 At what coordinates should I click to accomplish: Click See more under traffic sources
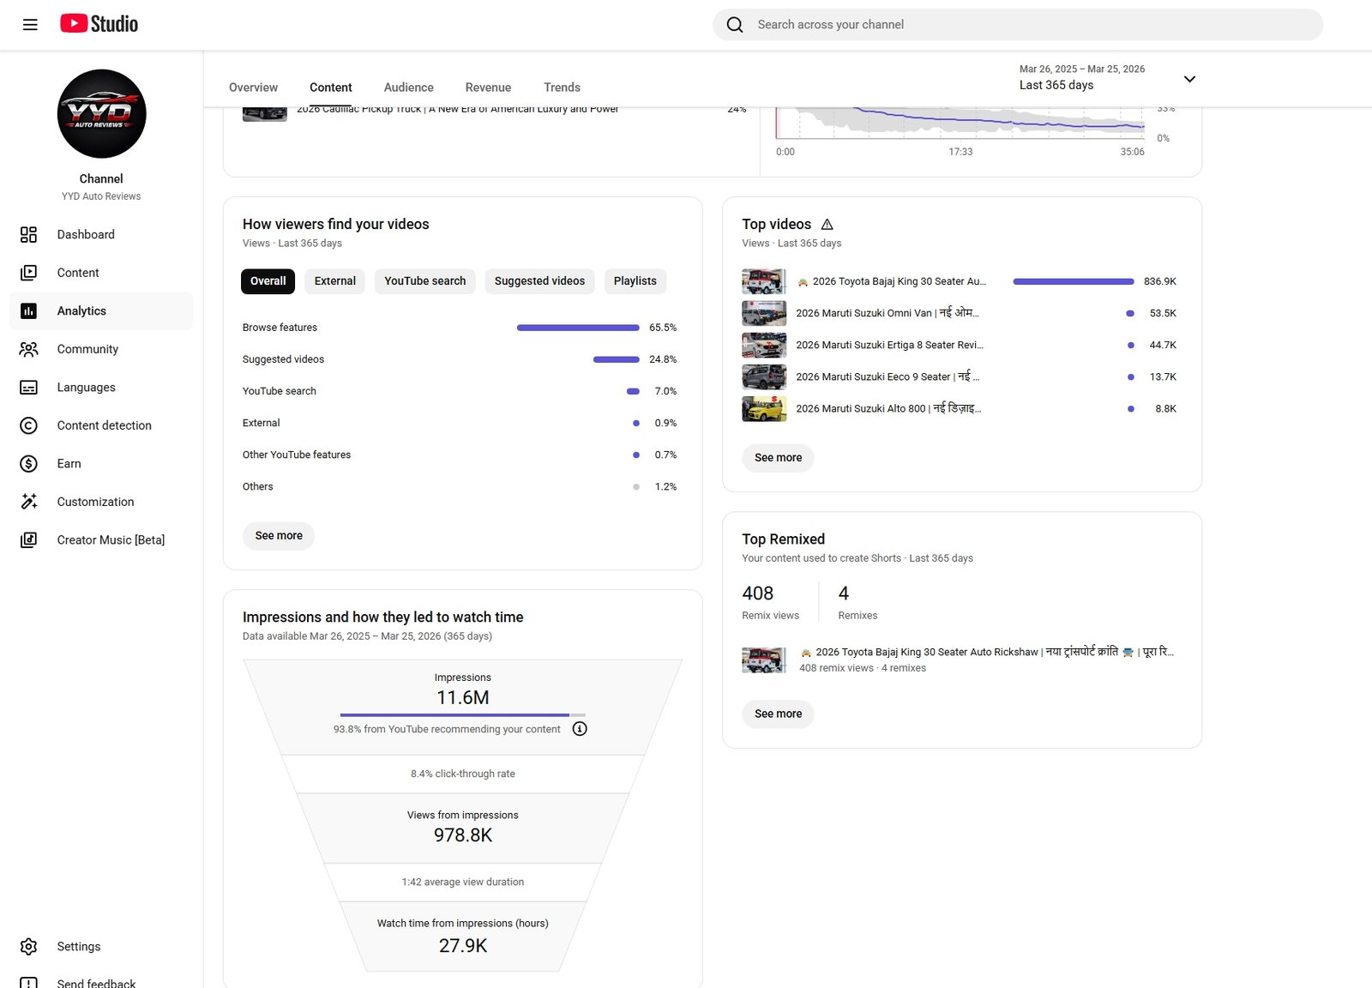(x=279, y=536)
